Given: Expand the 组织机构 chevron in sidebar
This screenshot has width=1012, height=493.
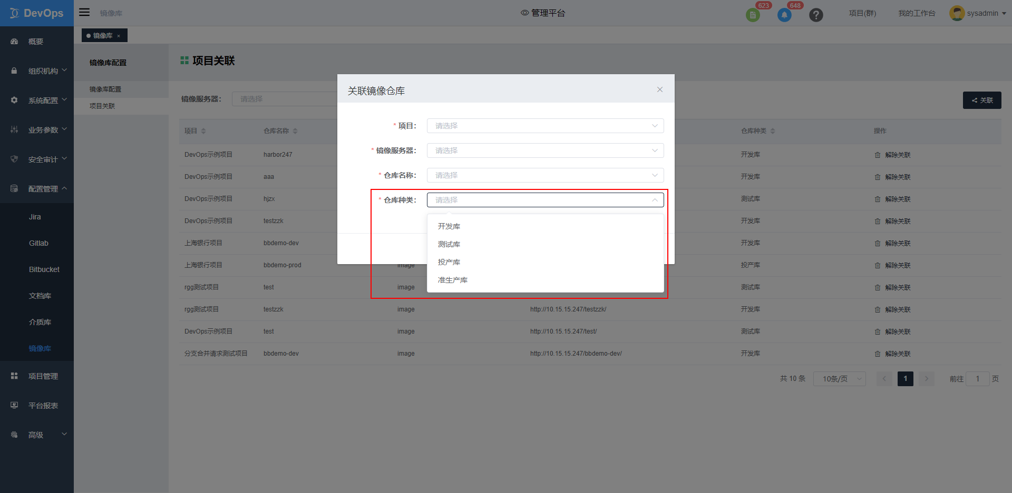Looking at the screenshot, I should [64, 70].
